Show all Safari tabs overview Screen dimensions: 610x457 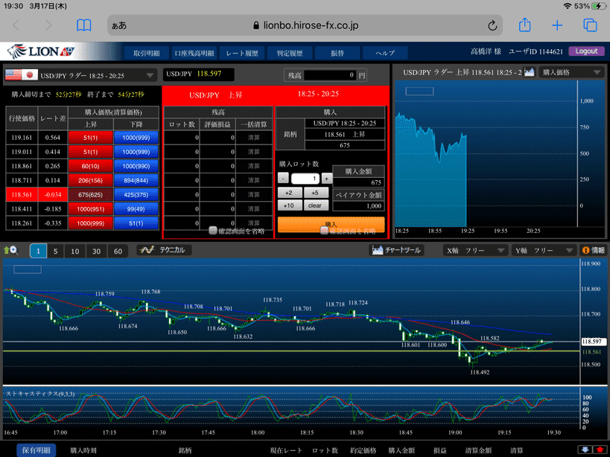coord(590,25)
